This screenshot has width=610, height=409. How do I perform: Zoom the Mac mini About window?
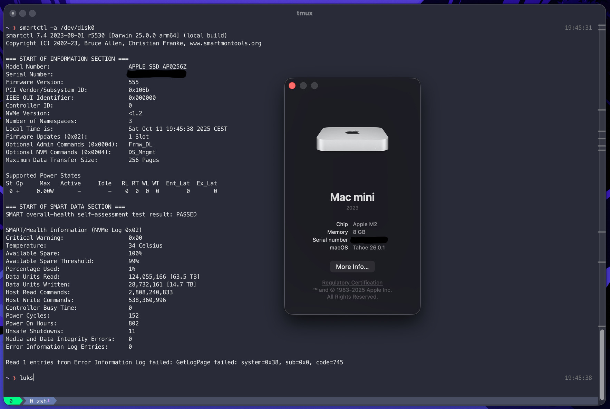(x=314, y=86)
